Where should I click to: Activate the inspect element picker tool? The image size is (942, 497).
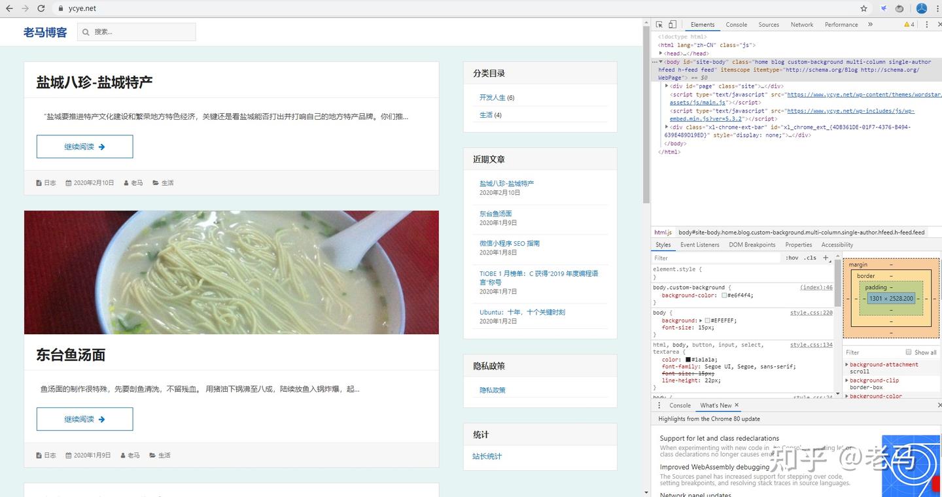[x=659, y=24]
